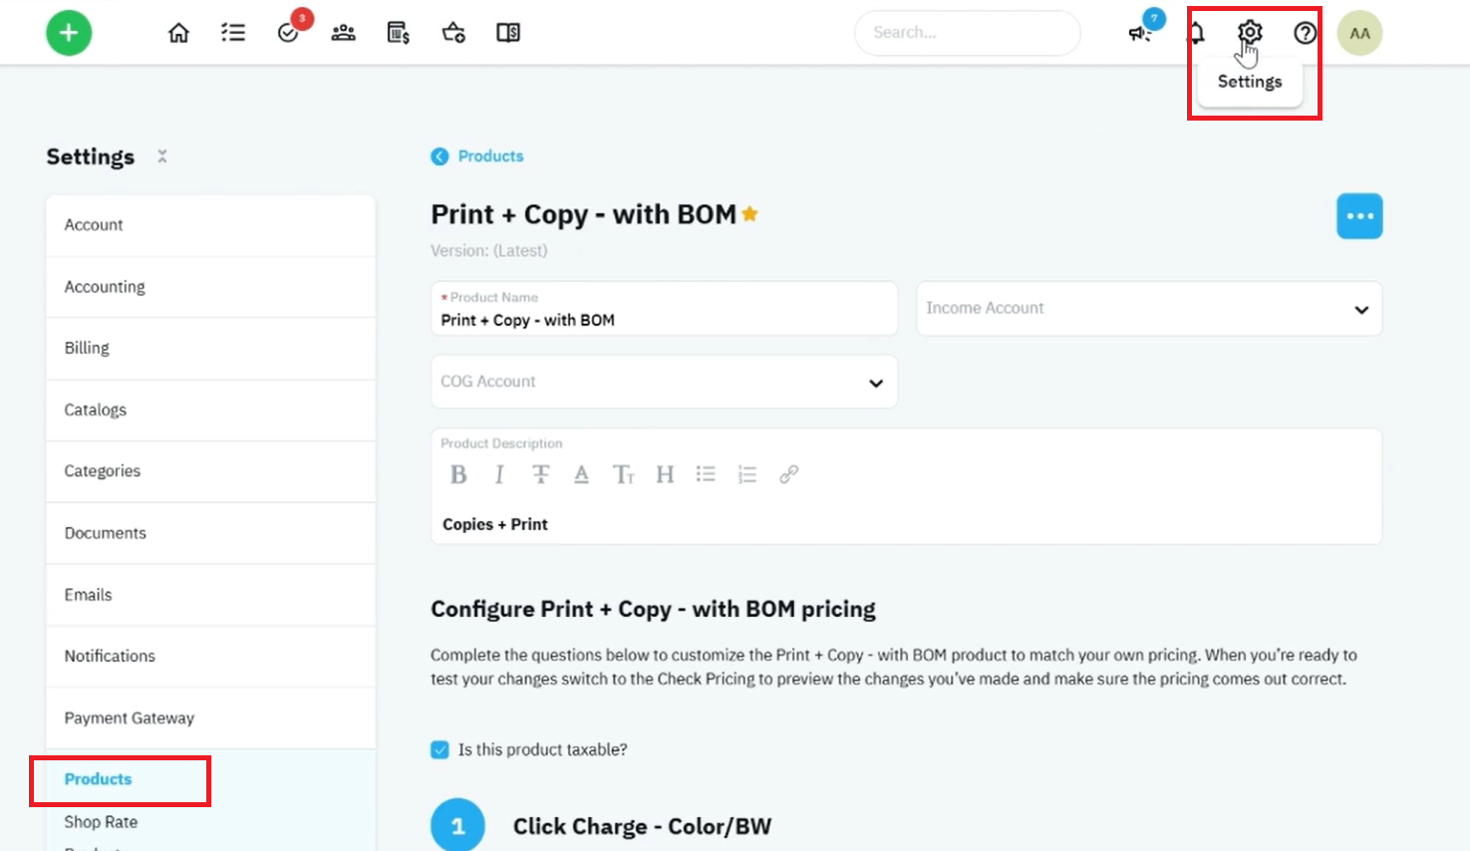Select Catalogs in Settings menu
This screenshot has height=851, width=1470.
click(210, 410)
